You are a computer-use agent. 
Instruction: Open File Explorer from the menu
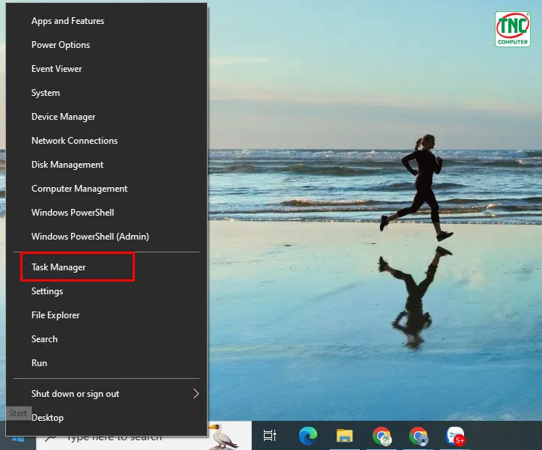106,315
